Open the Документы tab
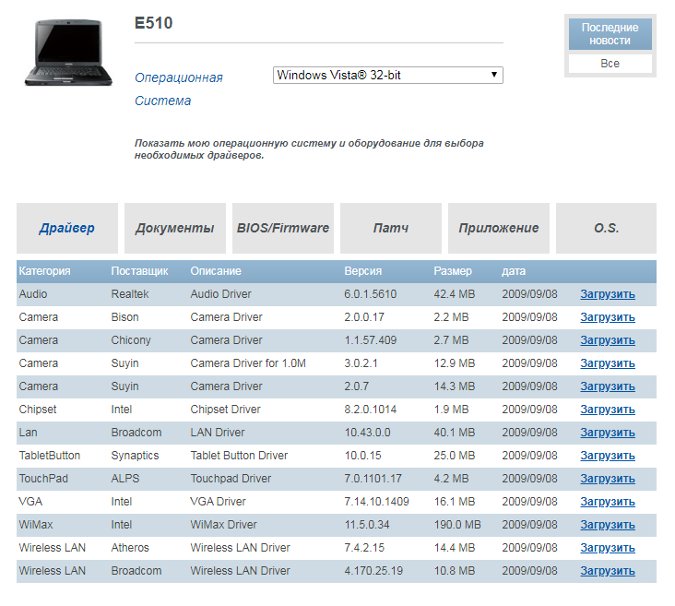 174,228
